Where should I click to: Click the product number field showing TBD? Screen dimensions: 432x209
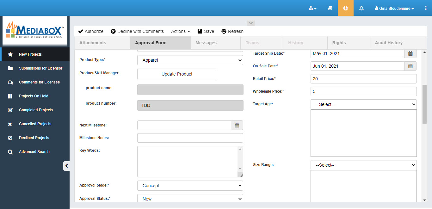(190, 105)
